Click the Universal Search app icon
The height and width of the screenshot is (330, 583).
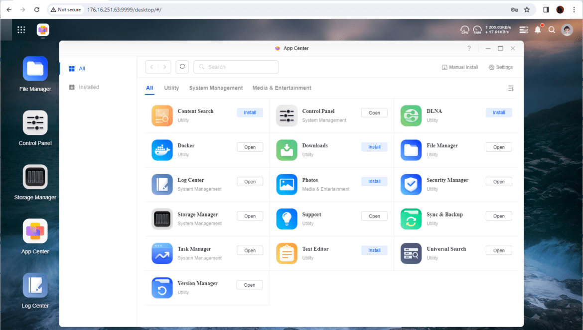[x=411, y=253]
